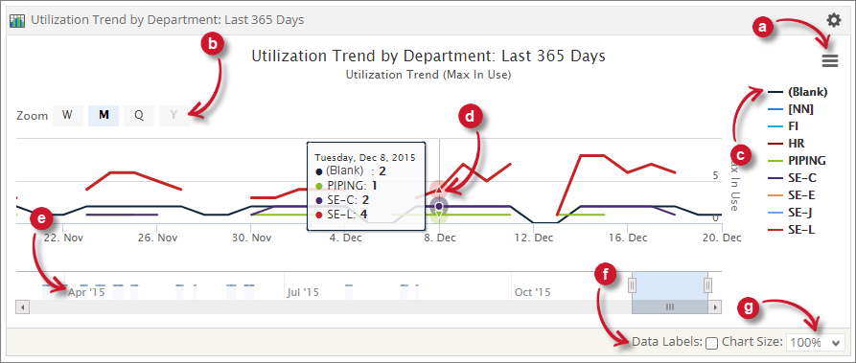Viewport: 856px width, 363px height.
Task: Click the '20. Dec' axis label
Action: (x=722, y=238)
